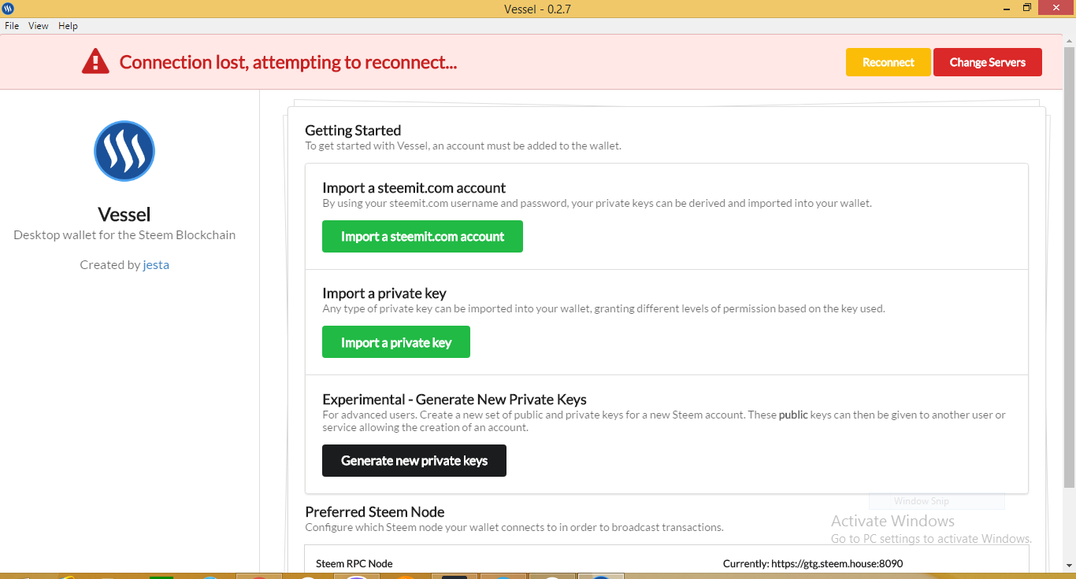1076x579 pixels.
Task: Open the File menu
Action: tap(12, 26)
